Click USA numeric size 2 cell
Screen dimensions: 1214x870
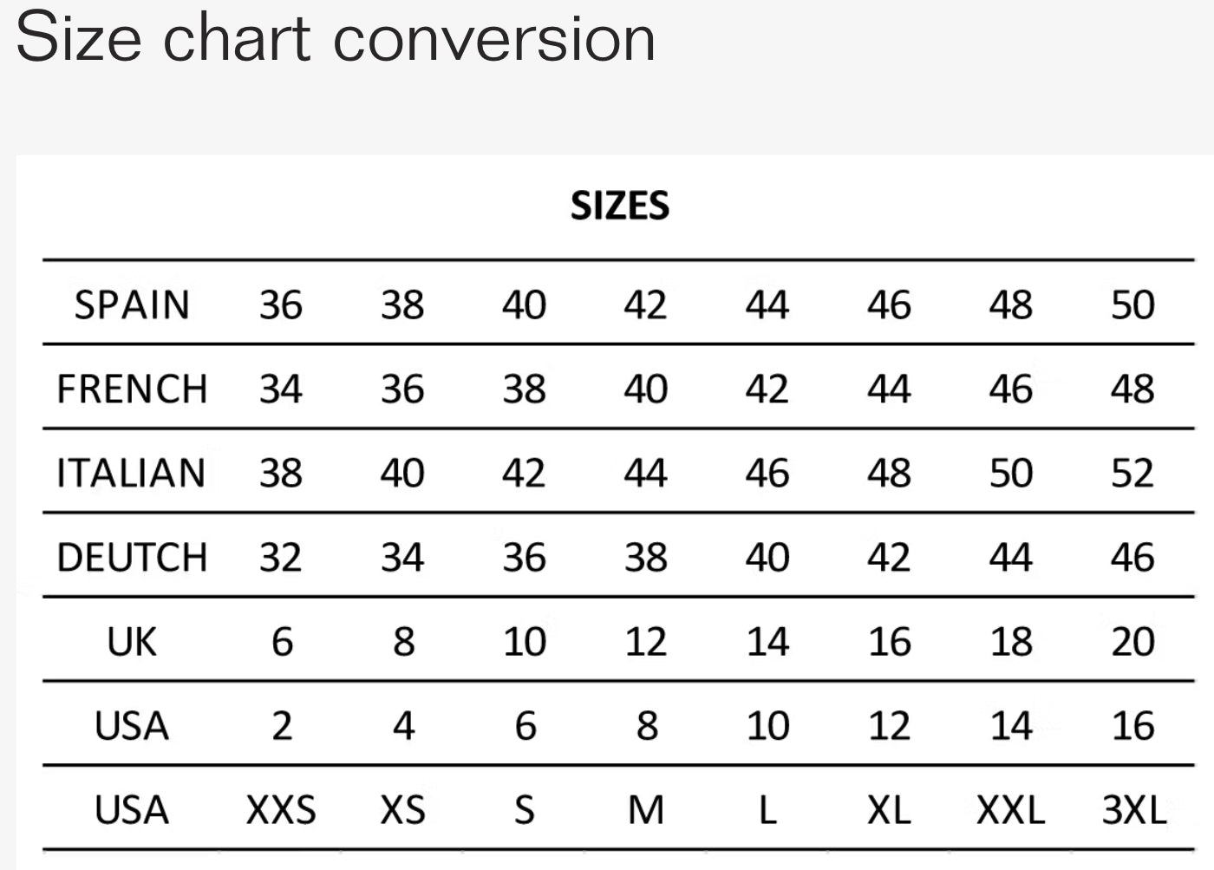click(282, 726)
